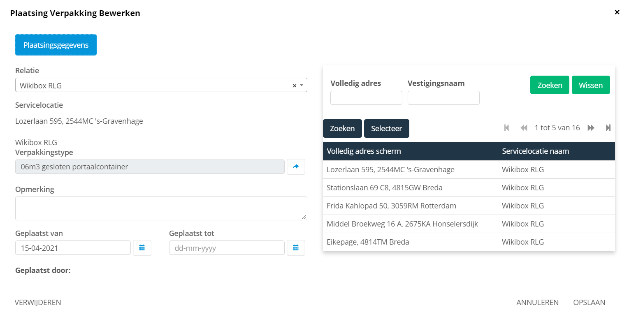629x319 pixels.
Task: Click VERWIJDEREN to delete the placement
Action: (x=38, y=303)
